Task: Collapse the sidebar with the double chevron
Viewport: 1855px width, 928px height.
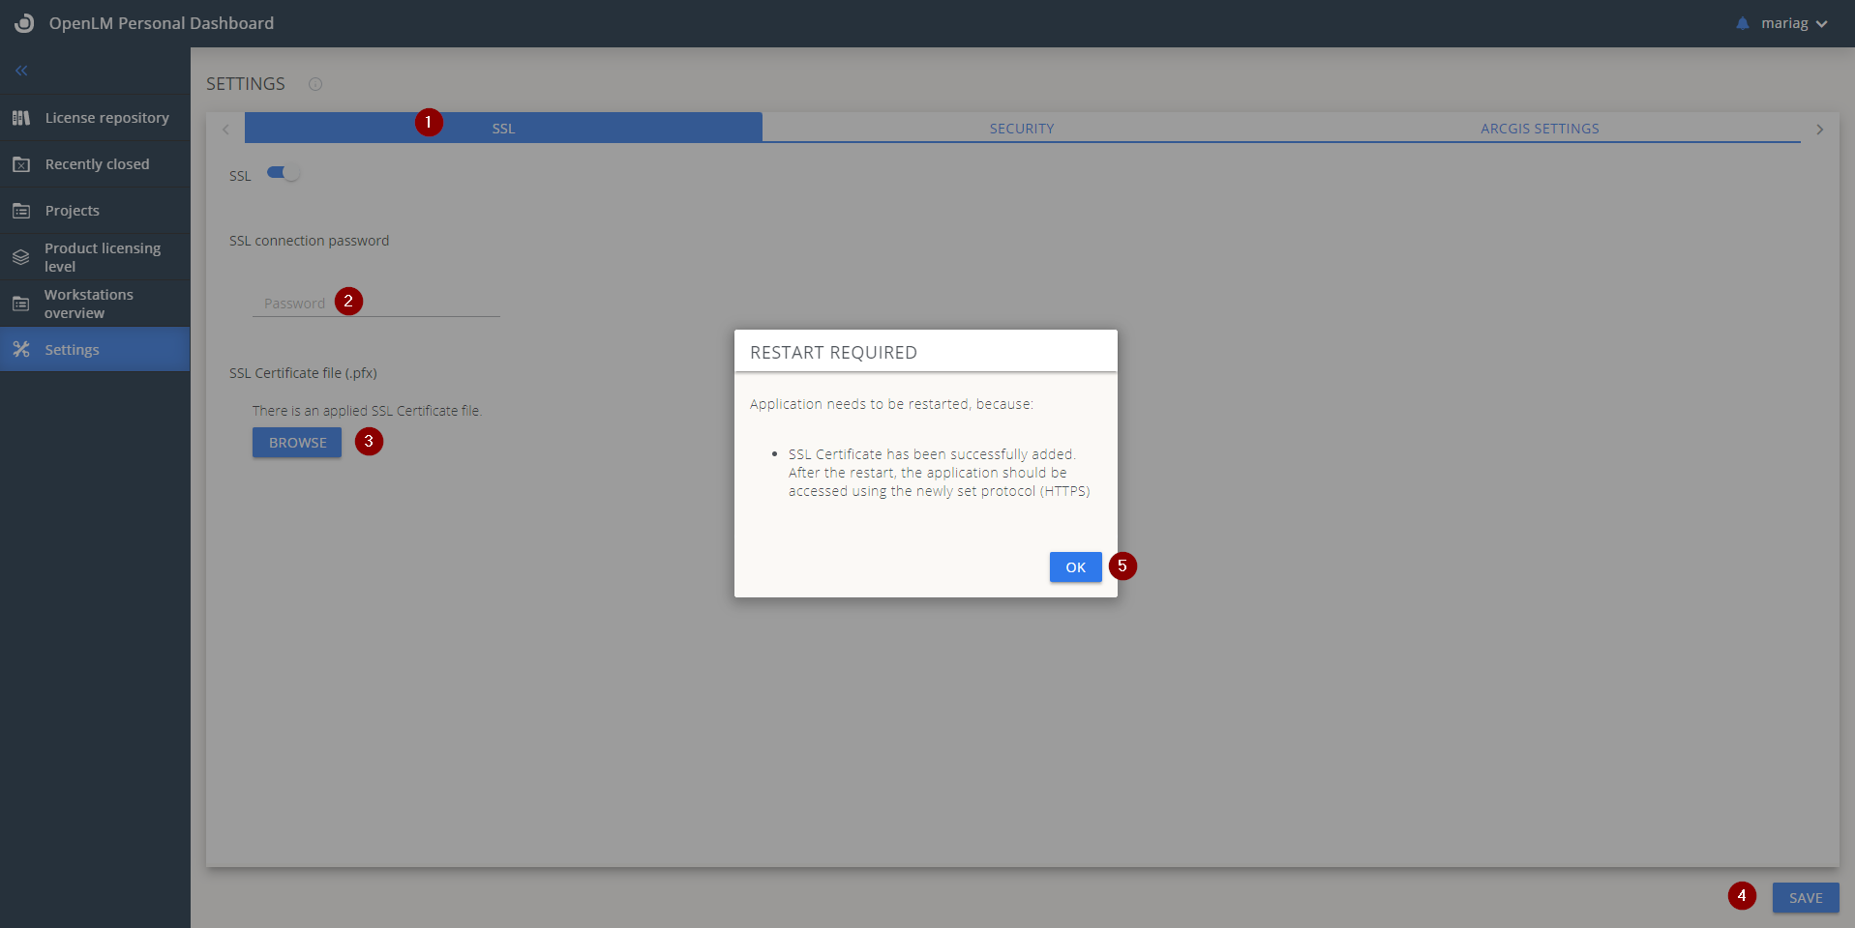Action: point(20,70)
